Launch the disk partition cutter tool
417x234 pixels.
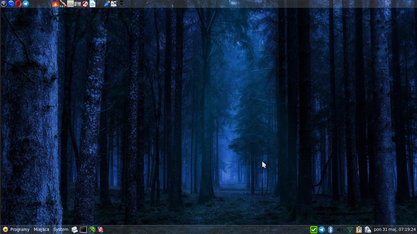pyautogui.click(x=114, y=4)
